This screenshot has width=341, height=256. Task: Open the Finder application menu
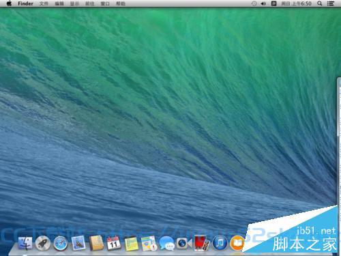[25, 3]
